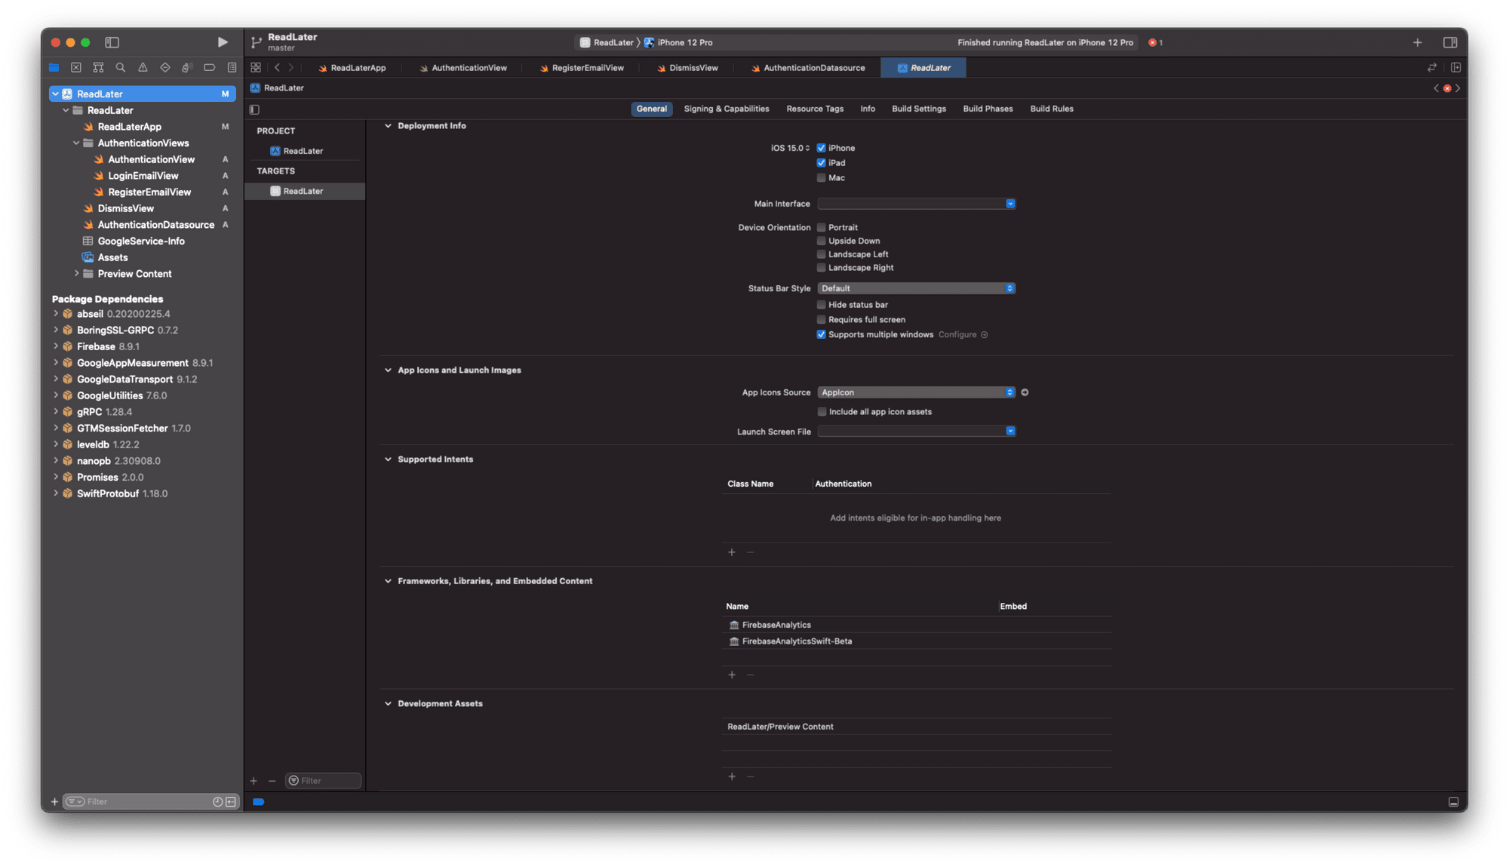The width and height of the screenshot is (1509, 867).
Task: Open the Build Rules tab
Action: (1052, 109)
